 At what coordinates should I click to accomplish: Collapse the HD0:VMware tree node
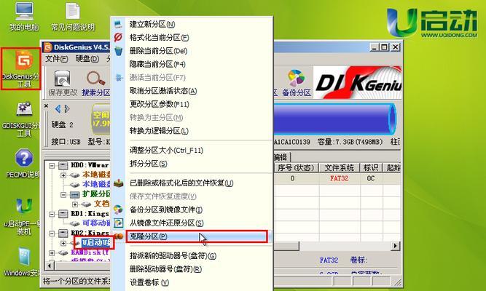[x=52, y=166]
